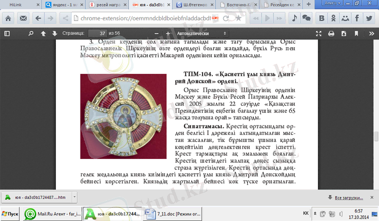Image resolution: width=379 pixels, height=221 pixels.
Task: Go to next page with down arrow
Action: pos(54,34)
